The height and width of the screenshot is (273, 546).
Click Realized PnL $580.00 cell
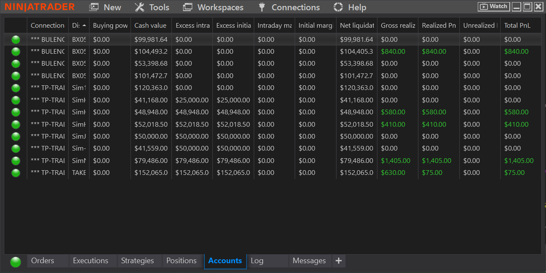[439, 112]
